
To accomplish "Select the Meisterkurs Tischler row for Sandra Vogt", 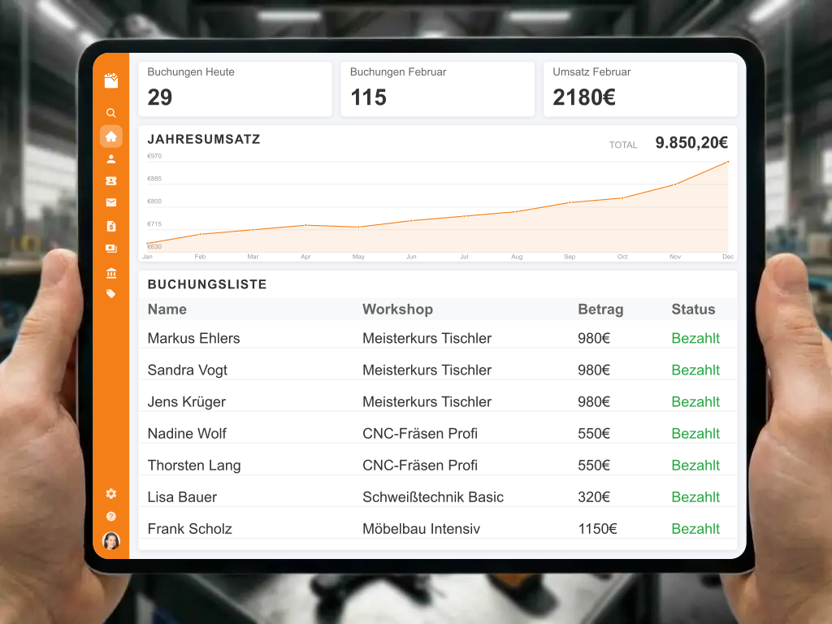I will click(427, 370).
